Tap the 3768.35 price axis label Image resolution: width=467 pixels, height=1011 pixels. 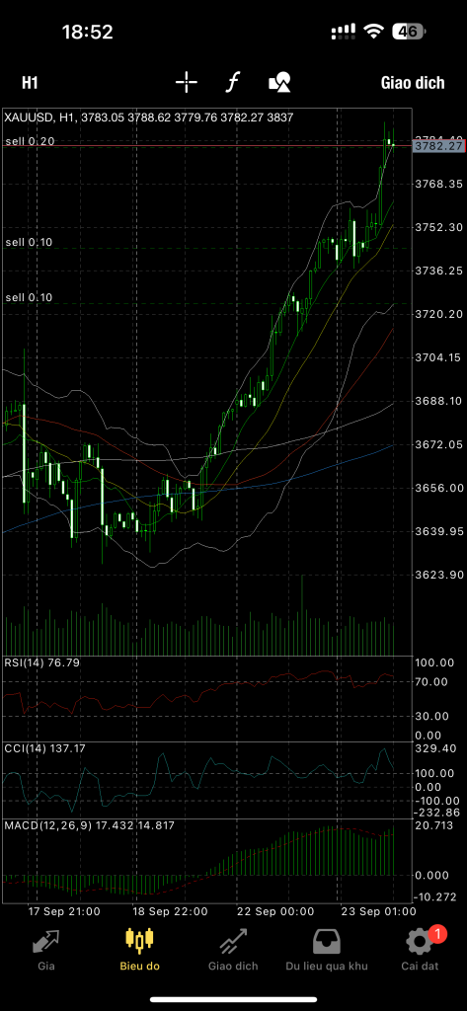click(x=438, y=184)
